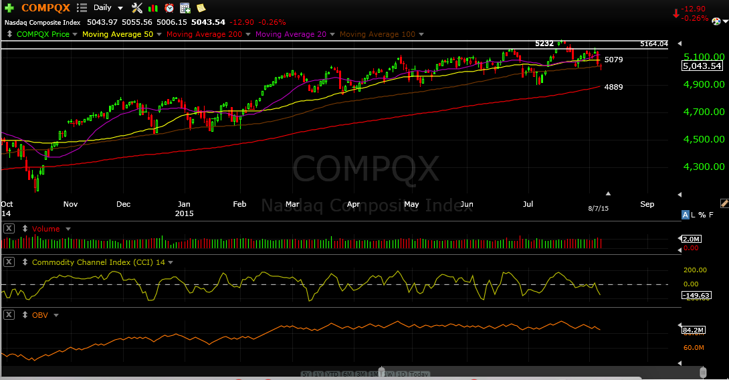Toggle the L log-scale mode
The height and width of the screenshot is (380, 729).
[693, 215]
